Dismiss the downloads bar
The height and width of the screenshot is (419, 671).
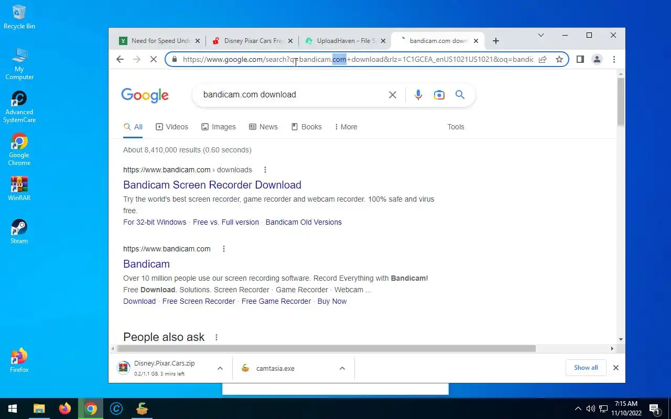(x=616, y=368)
